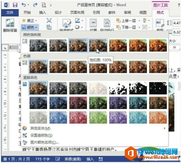Screen dimensions: 181x163
Task: Open the 上移一层 dropdown arrow
Action: (139, 21)
